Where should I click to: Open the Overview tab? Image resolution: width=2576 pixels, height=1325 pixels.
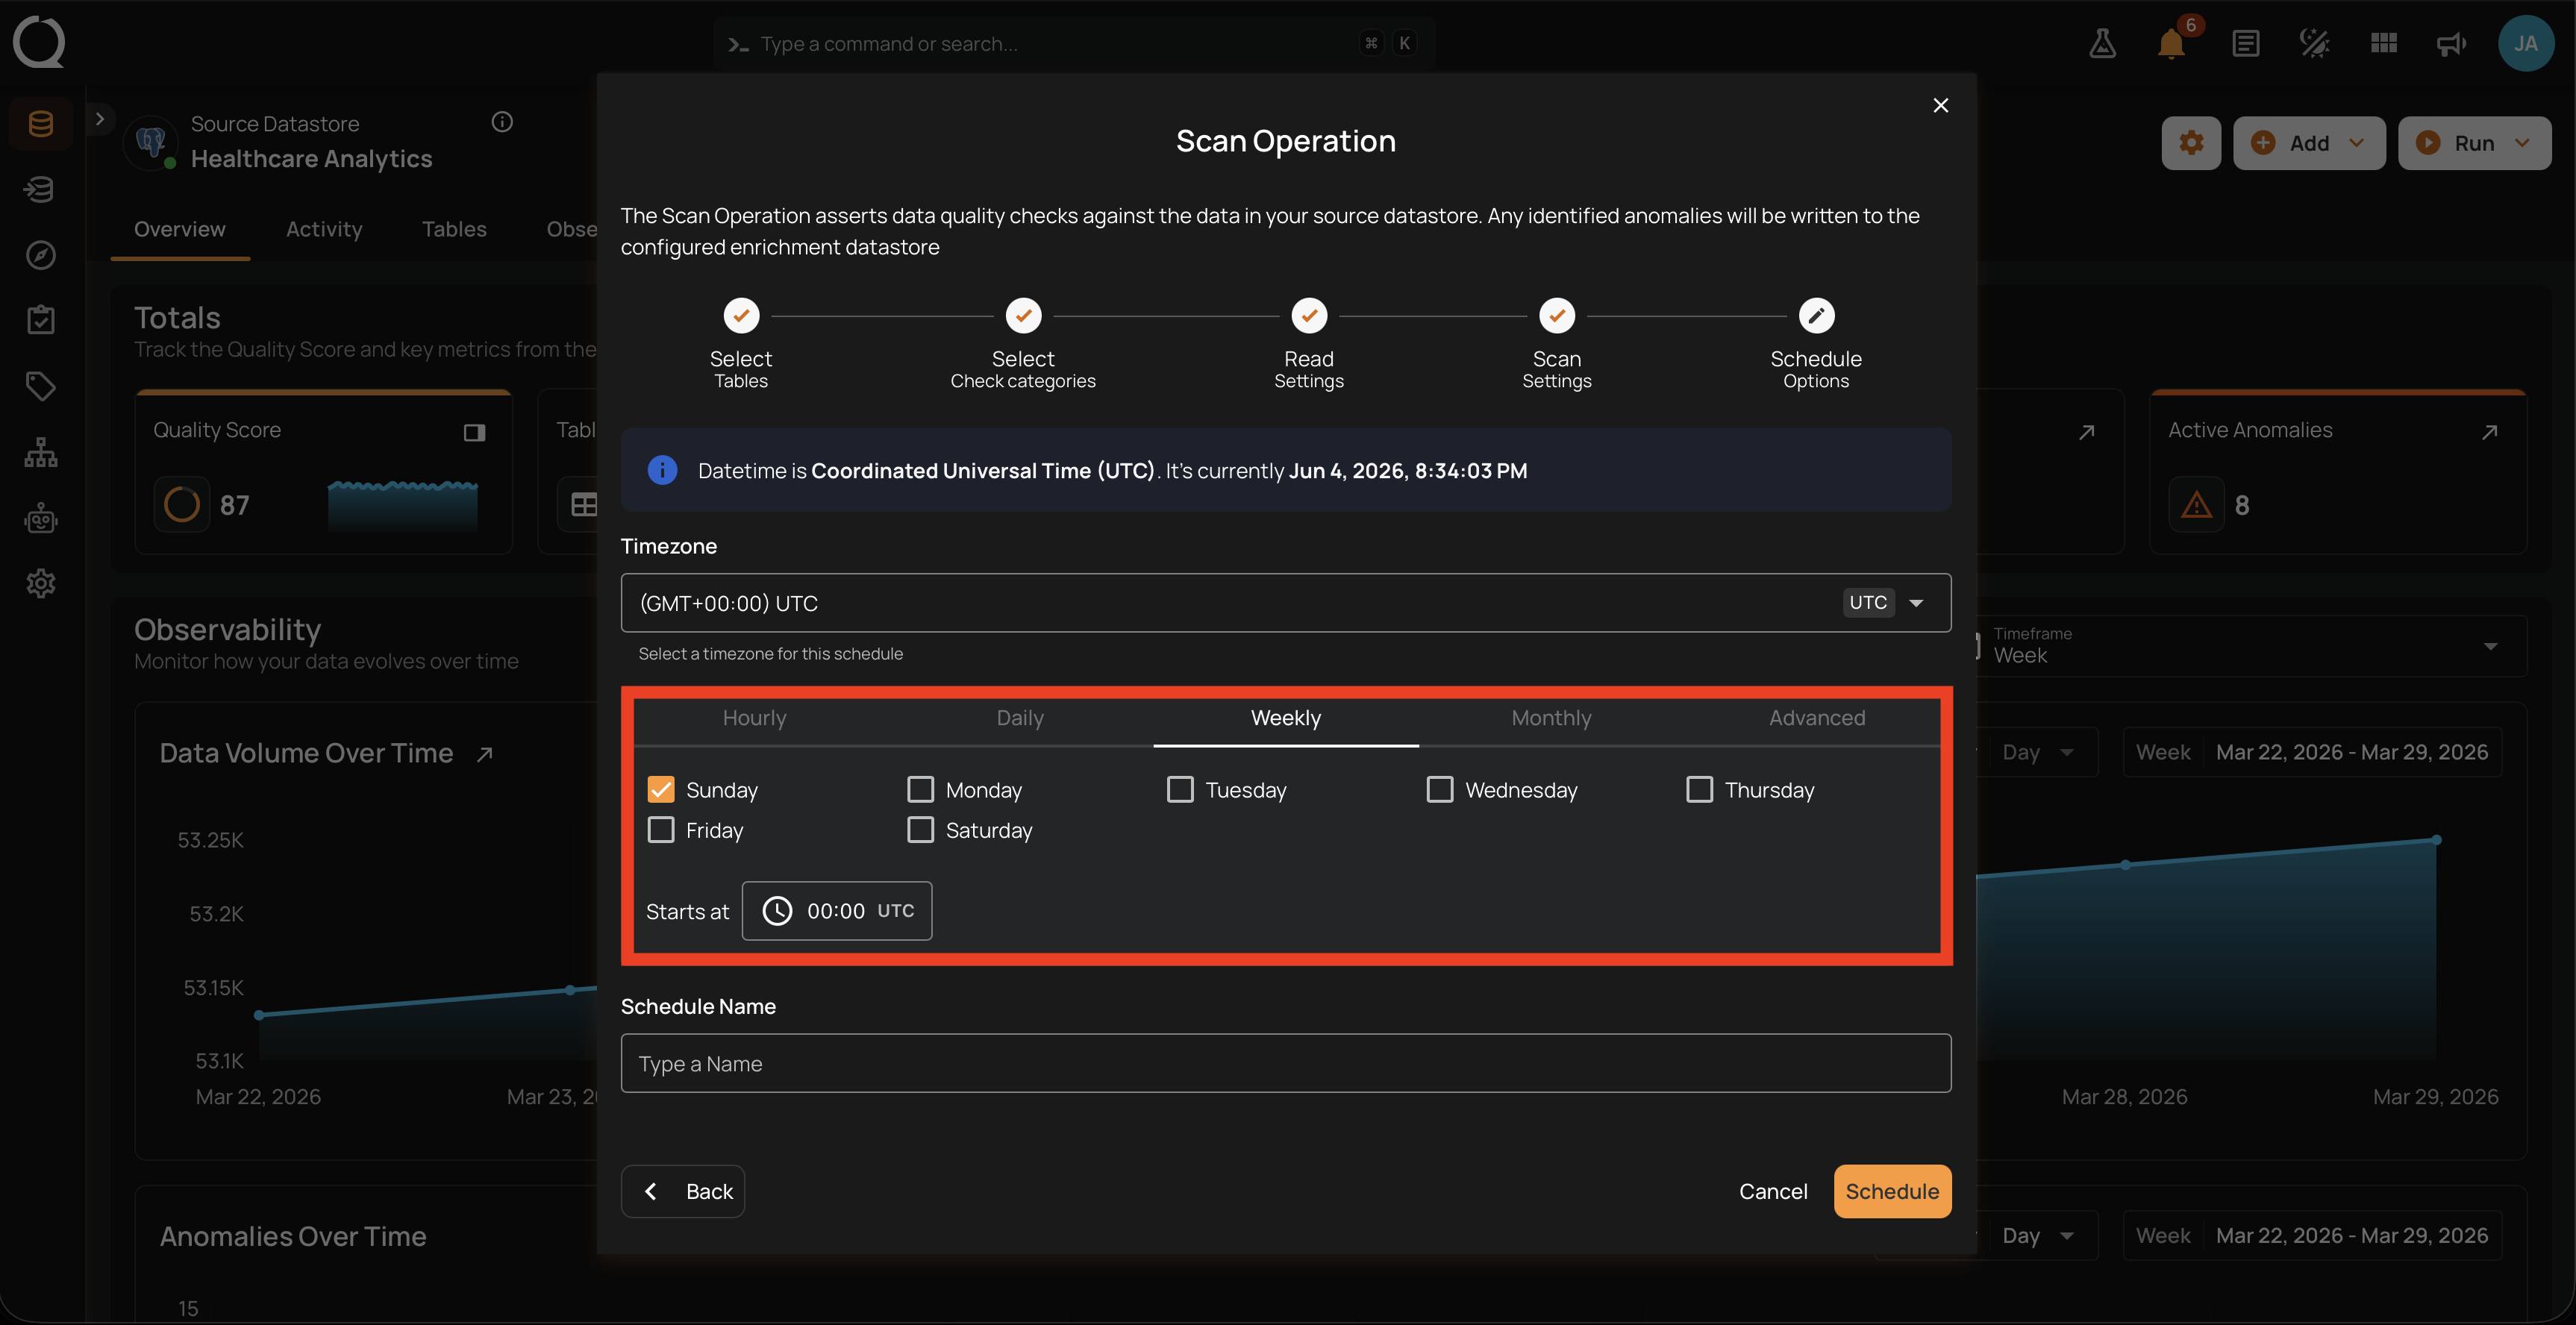[x=180, y=229]
